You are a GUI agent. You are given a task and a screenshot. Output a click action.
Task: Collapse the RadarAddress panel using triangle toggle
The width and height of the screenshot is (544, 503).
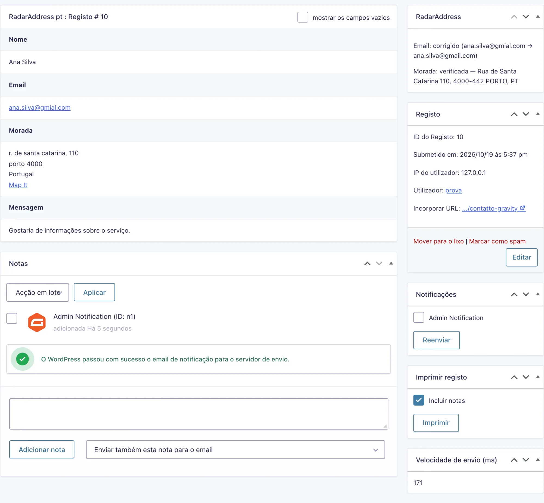[x=538, y=17]
